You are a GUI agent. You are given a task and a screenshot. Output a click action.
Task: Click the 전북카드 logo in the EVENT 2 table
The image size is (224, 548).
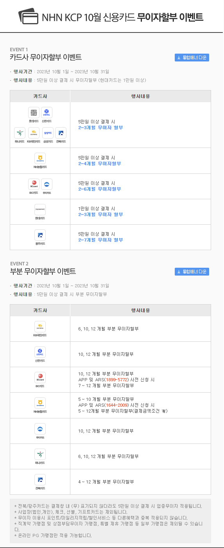(x=40, y=480)
